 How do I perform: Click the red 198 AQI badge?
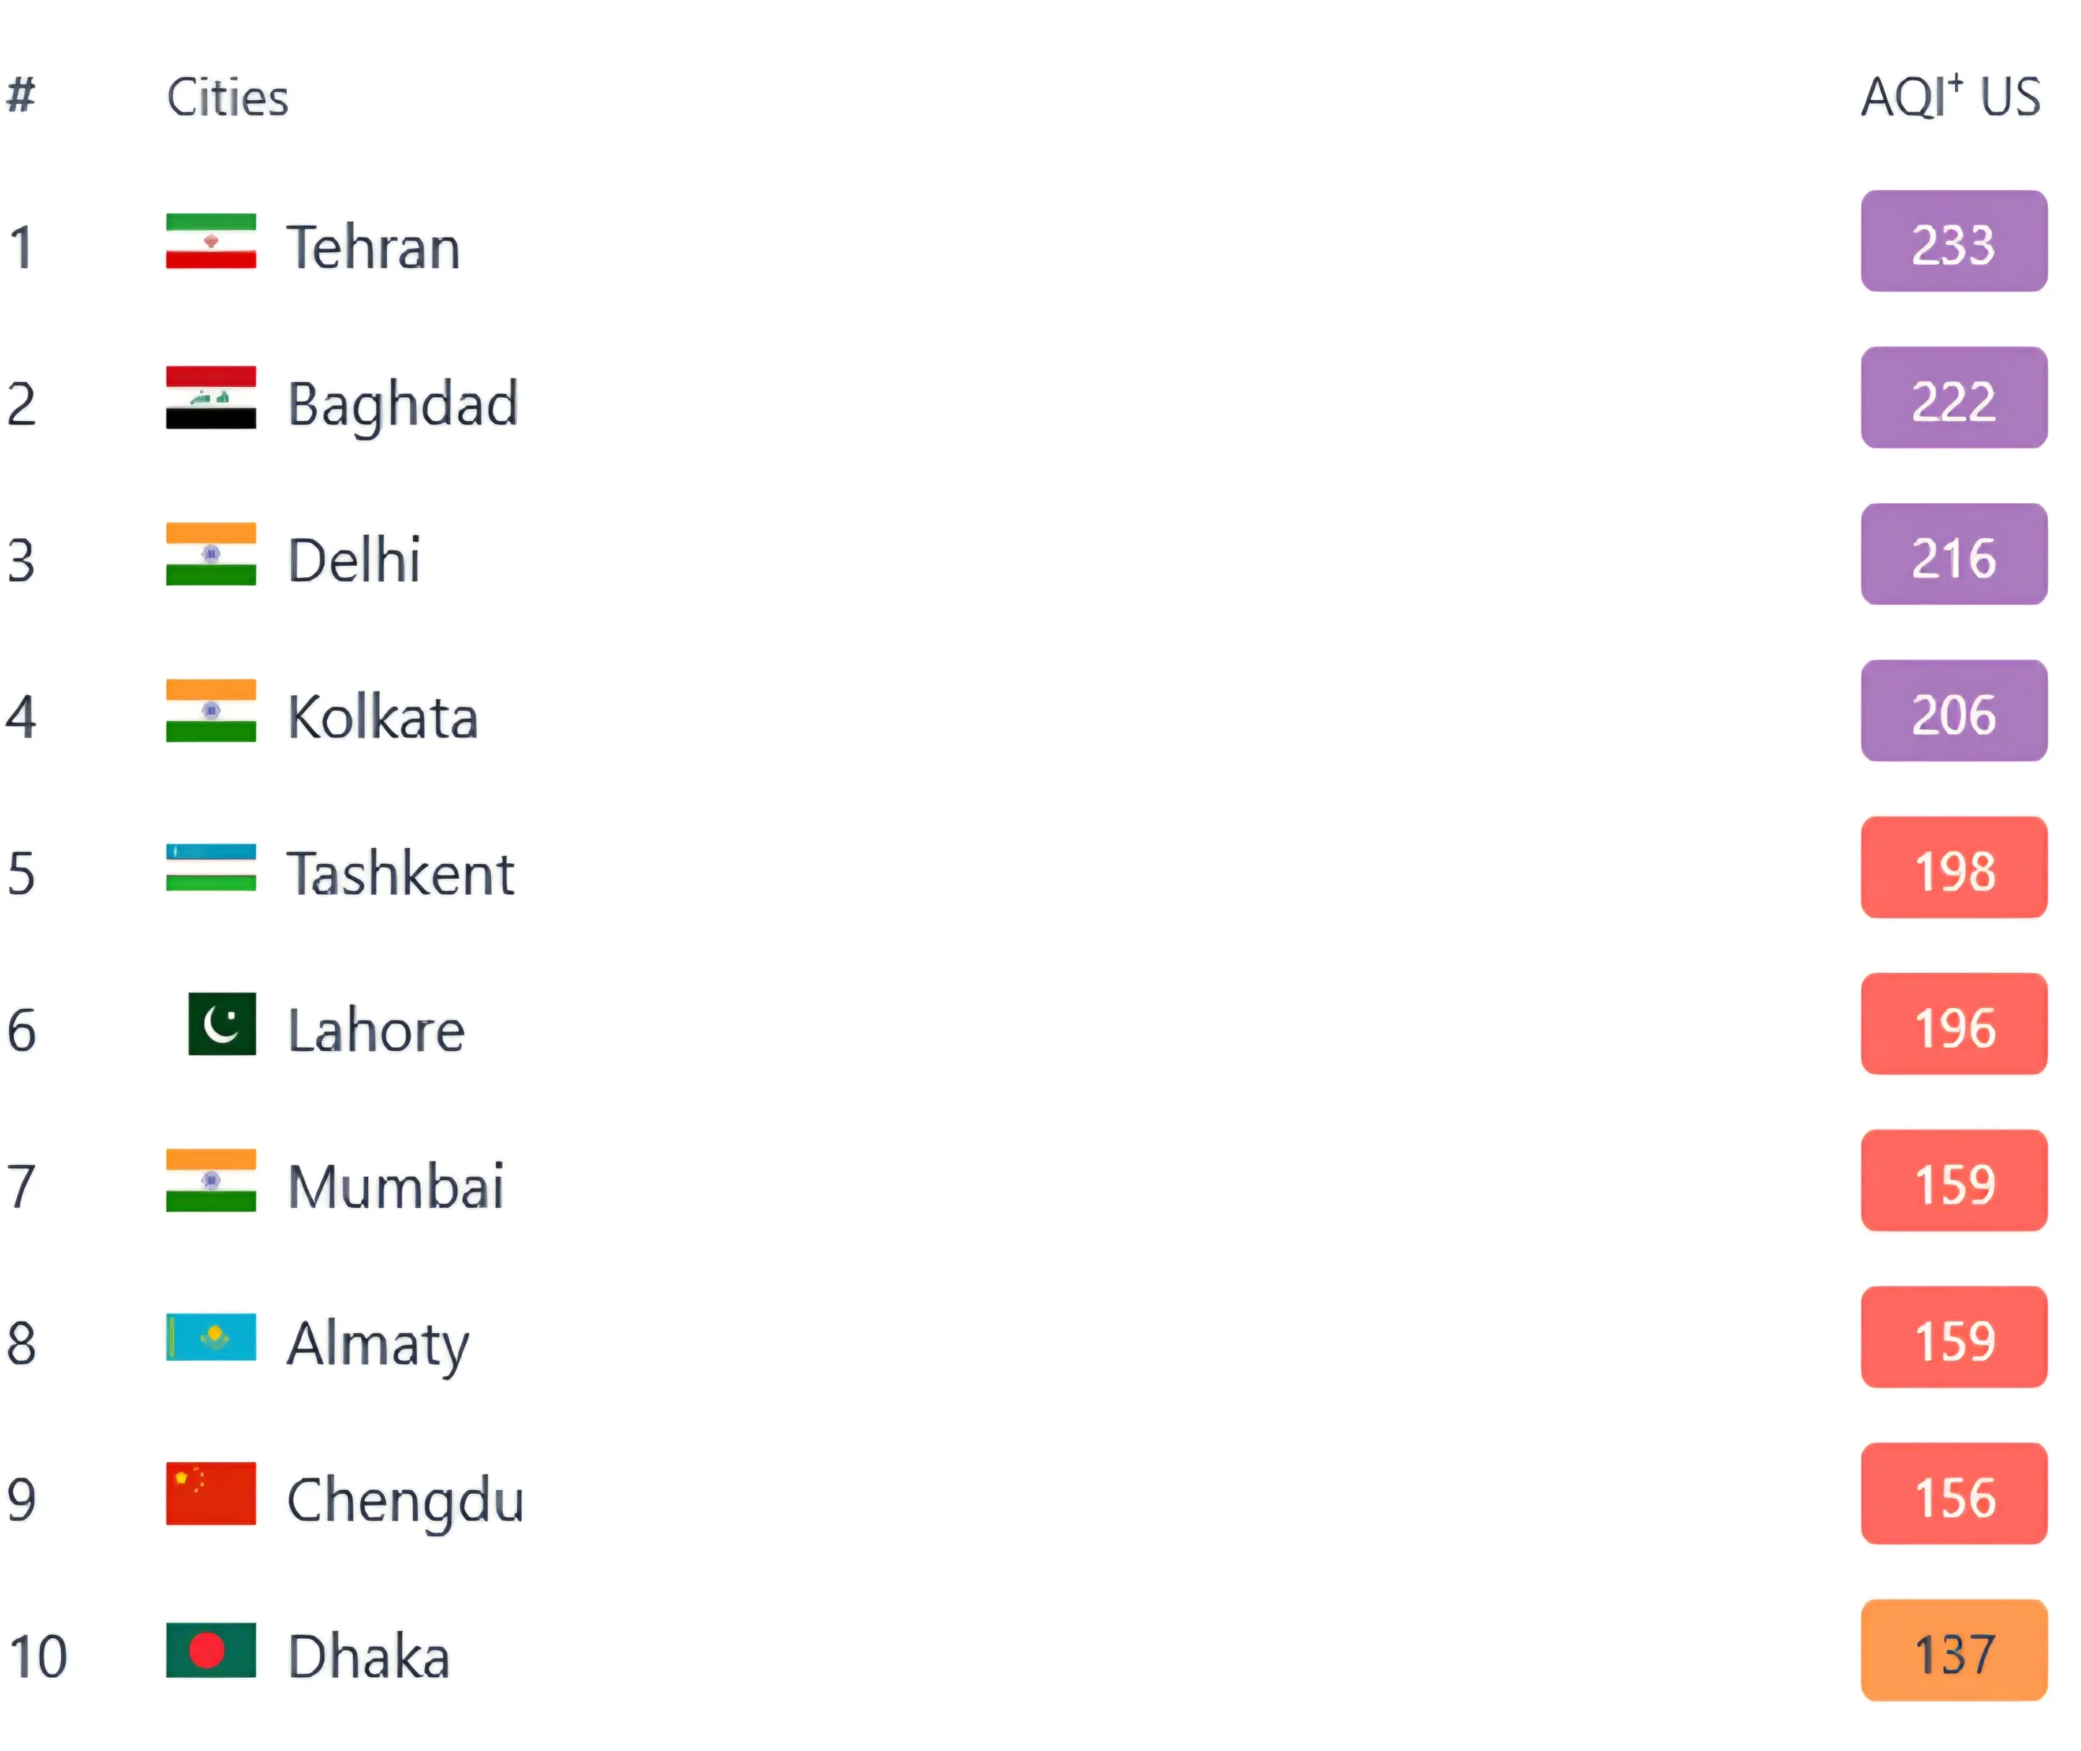(1953, 867)
